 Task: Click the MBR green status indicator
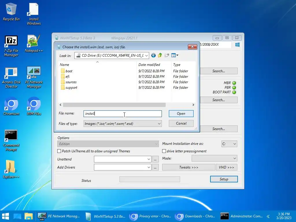click(x=234, y=83)
